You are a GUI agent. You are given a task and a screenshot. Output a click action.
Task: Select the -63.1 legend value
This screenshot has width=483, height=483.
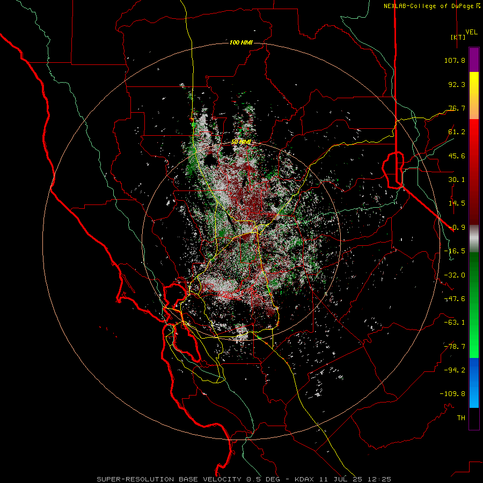455,323
